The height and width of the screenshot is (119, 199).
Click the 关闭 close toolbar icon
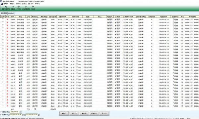pos(33,8)
